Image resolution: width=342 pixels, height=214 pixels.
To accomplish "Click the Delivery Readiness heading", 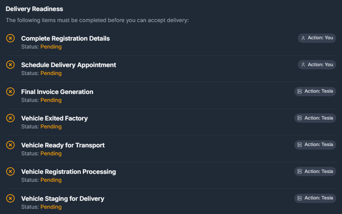I will coord(34,9).
